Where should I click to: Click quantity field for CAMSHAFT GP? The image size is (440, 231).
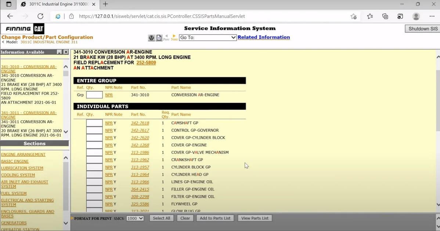(94, 123)
